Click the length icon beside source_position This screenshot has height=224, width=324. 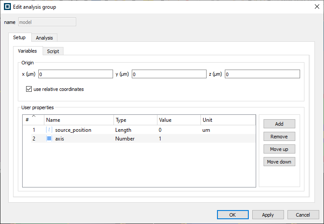tap(49, 130)
